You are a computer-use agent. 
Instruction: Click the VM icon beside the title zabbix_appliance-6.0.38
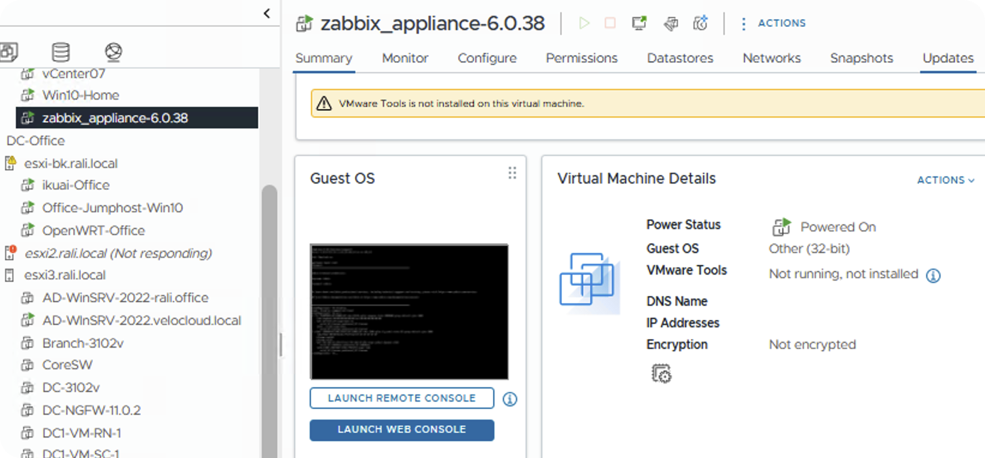click(x=304, y=24)
